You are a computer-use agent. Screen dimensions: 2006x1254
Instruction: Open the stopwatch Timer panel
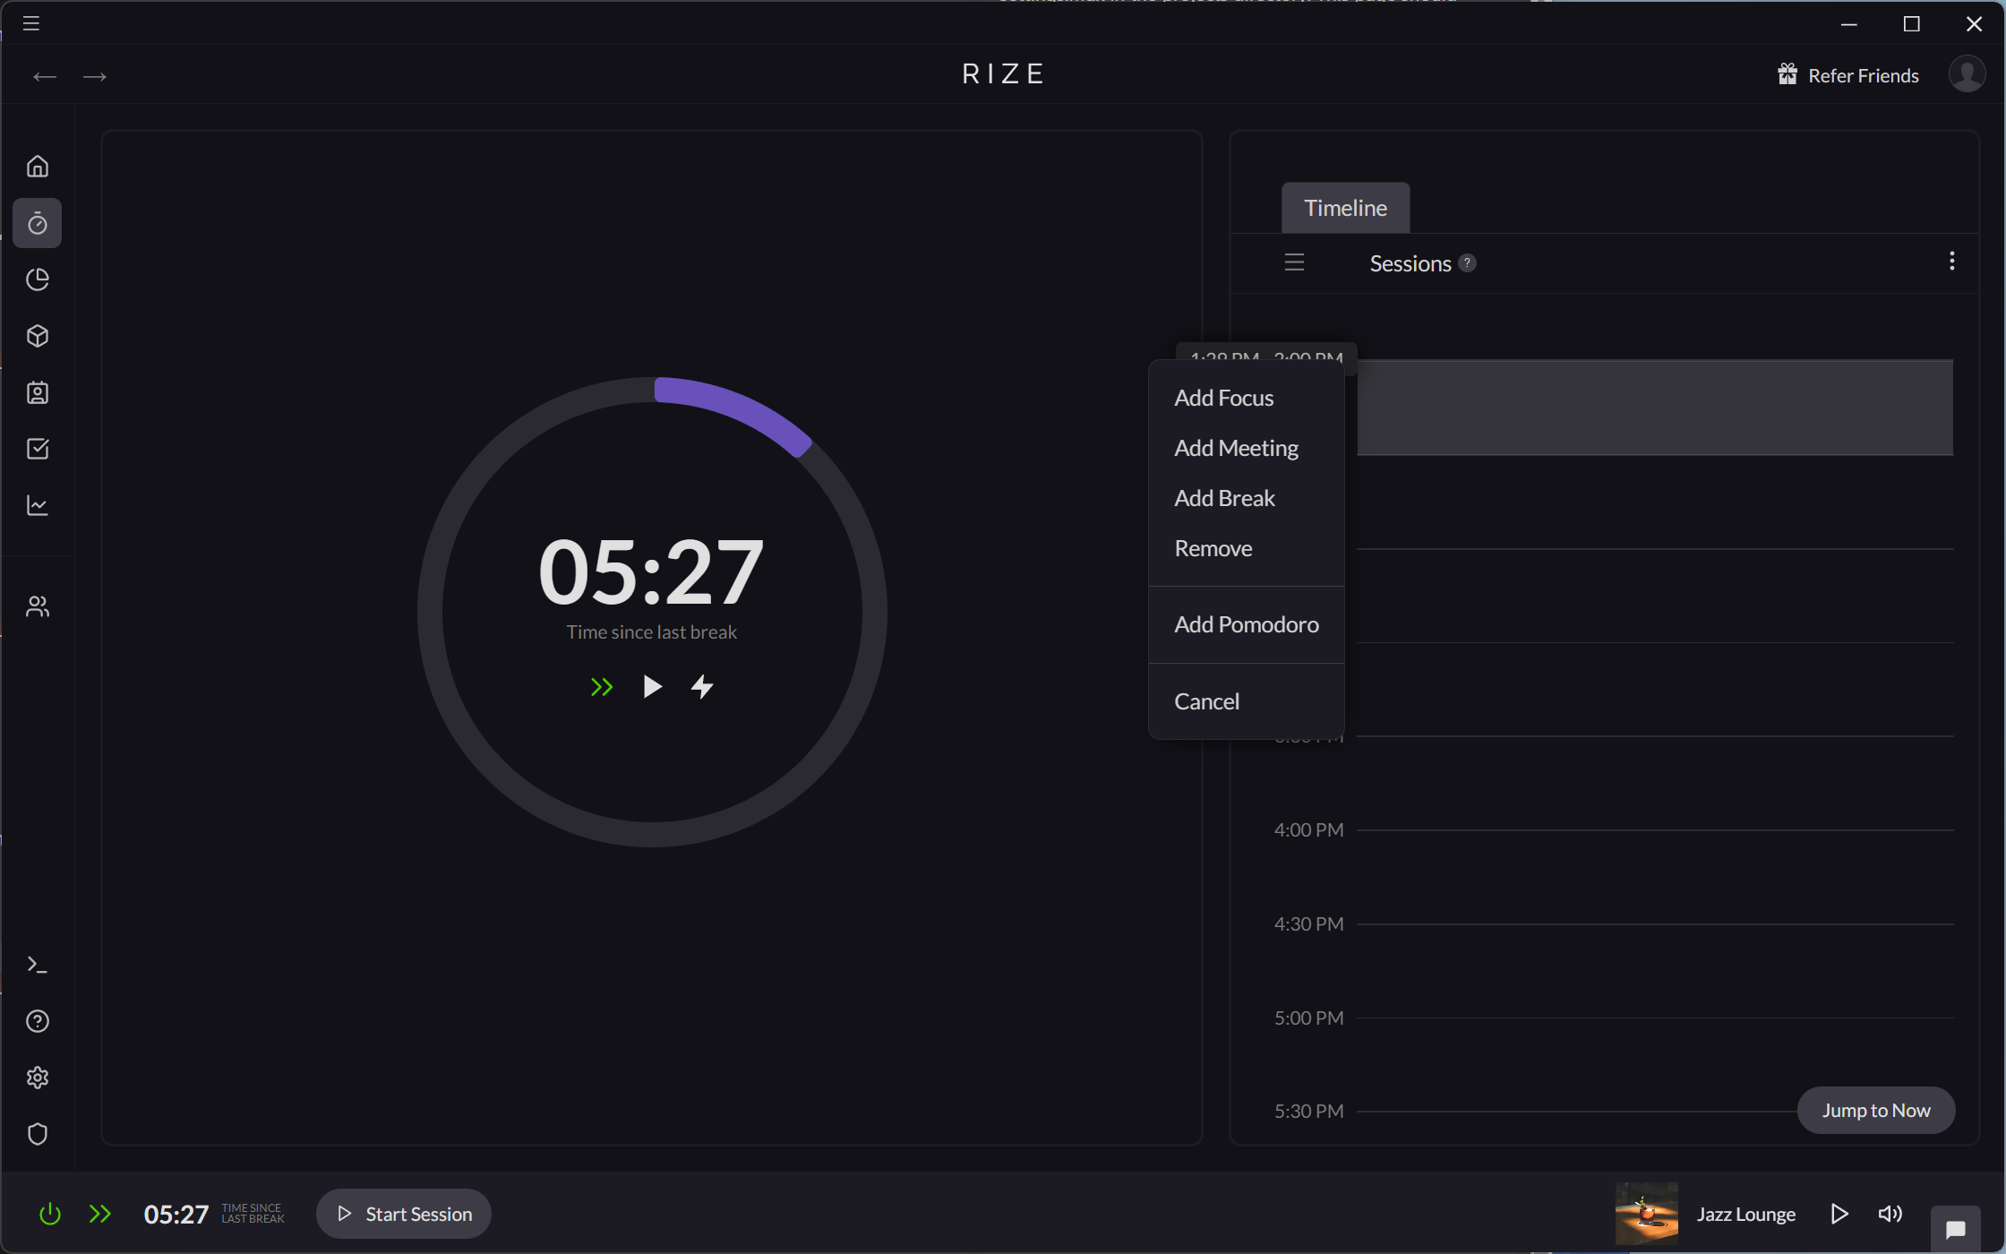pyautogui.click(x=38, y=223)
